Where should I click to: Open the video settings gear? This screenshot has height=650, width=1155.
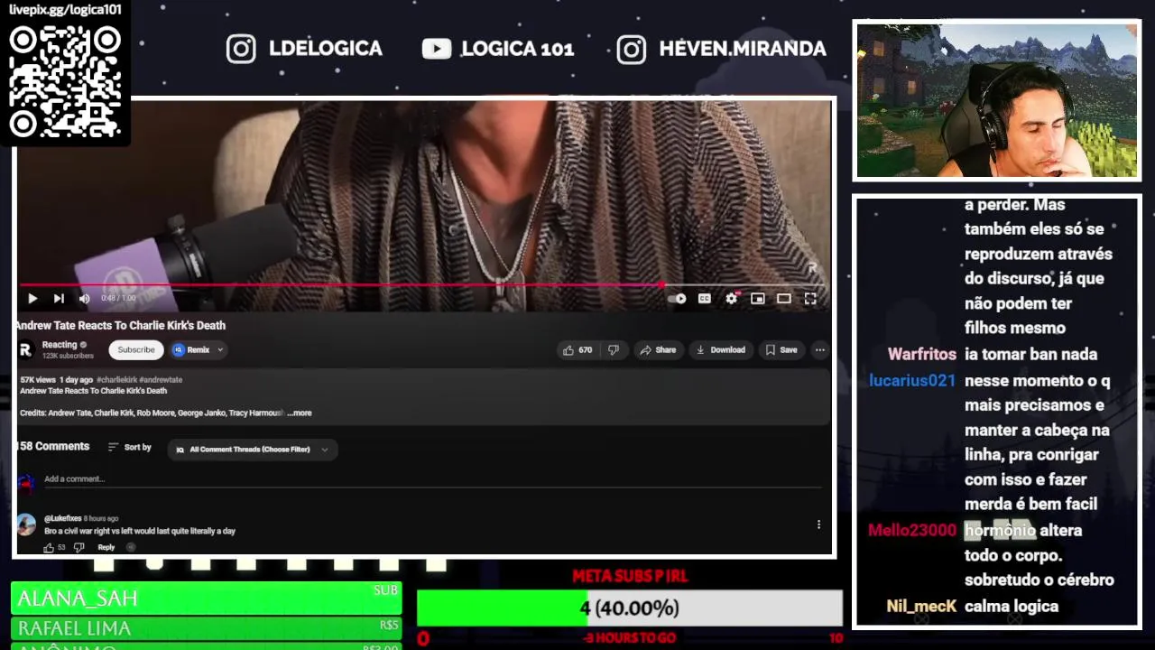732,299
